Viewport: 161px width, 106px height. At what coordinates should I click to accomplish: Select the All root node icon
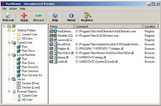pos(9,26)
